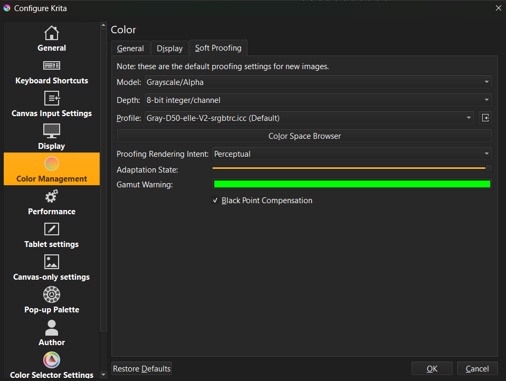Click the Adaptation State label
This screenshot has width=506, height=381.
pyautogui.click(x=147, y=170)
